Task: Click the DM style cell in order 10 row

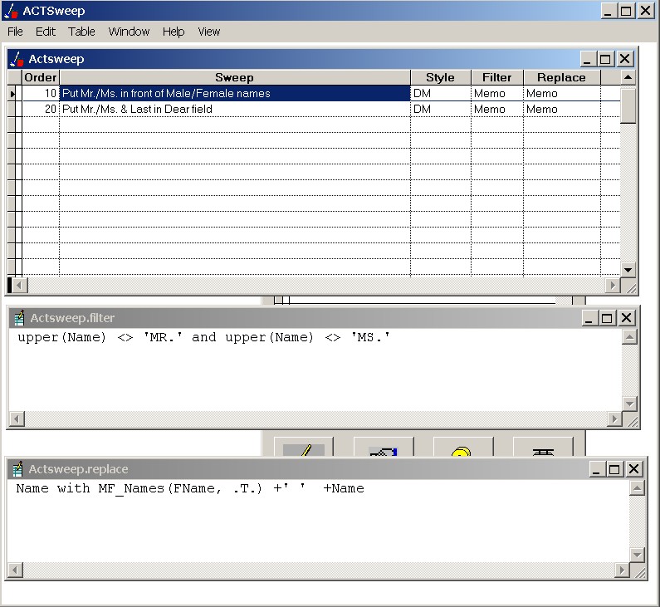Action: tap(440, 93)
